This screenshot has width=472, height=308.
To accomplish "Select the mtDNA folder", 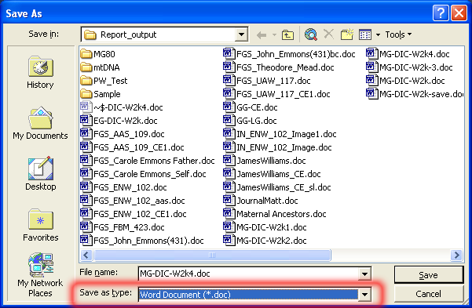I will 100,67.
